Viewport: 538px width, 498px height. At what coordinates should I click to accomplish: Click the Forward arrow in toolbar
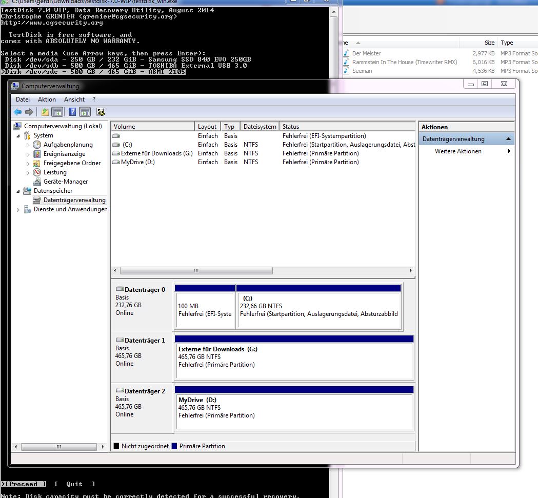click(29, 112)
